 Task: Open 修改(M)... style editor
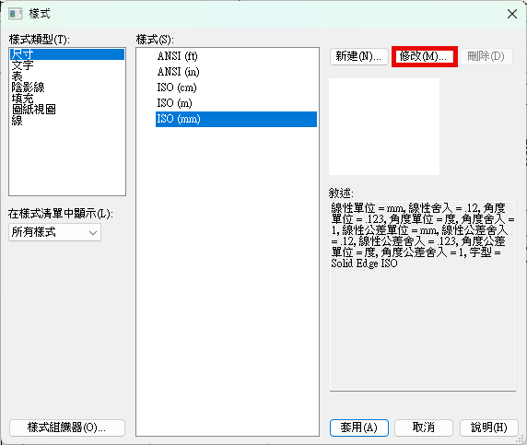tap(424, 56)
